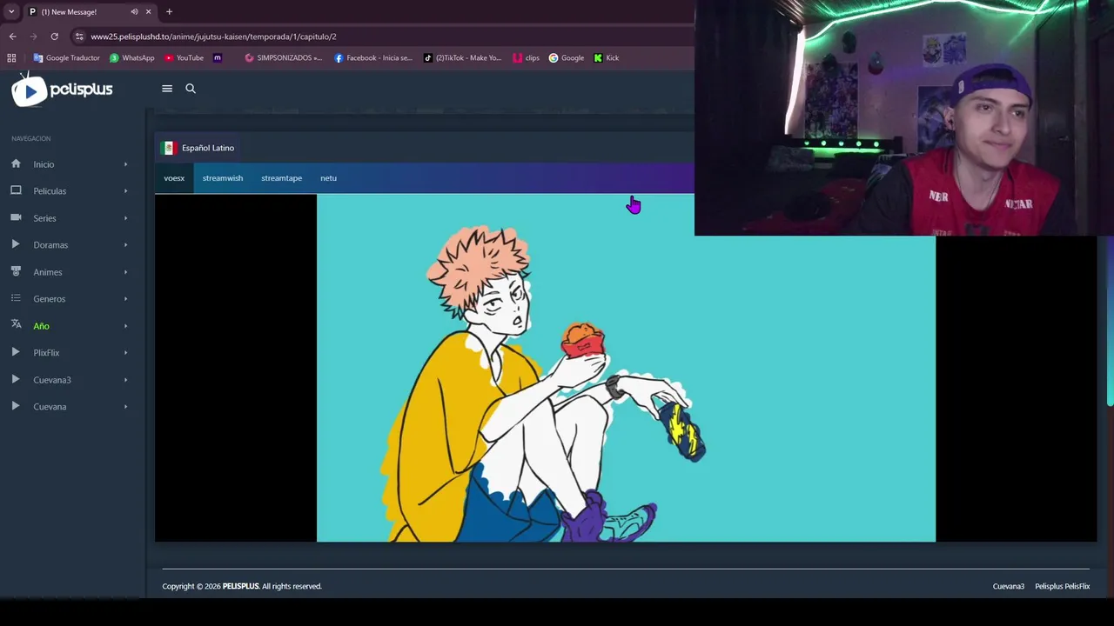Click the Cuevana3 footer link
The height and width of the screenshot is (626, 1114).
point(1008,586)
